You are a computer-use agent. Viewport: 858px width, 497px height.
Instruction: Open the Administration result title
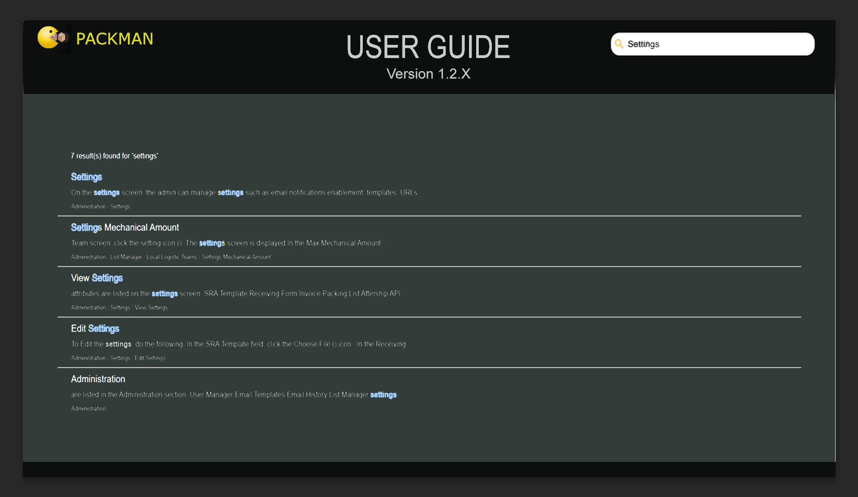click(x=98, y=379)
